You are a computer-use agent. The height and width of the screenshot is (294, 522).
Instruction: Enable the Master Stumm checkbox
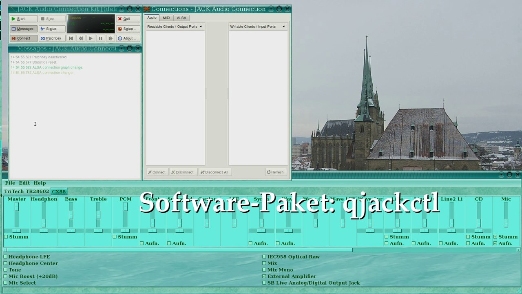point(6,237)
